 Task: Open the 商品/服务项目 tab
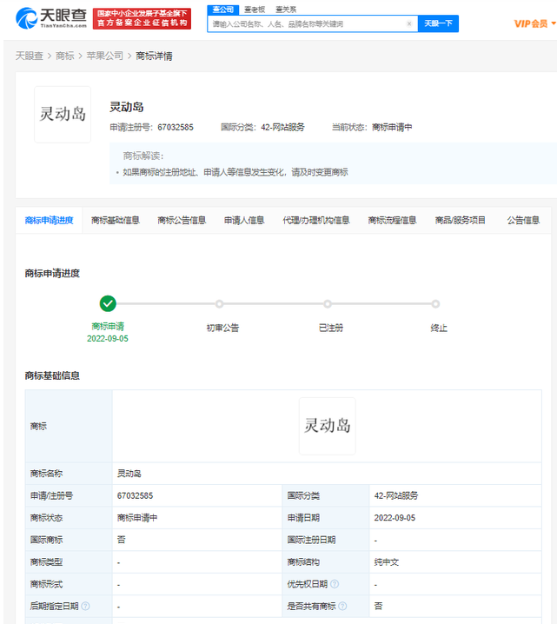[461, 220]
